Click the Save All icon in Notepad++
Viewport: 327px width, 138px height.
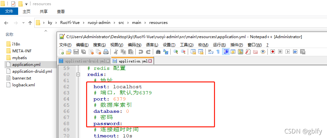[x=84, y=52]
